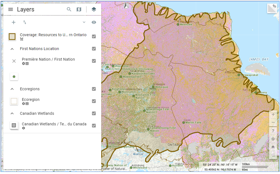Zoom in on the map

(x=273, y=115)
